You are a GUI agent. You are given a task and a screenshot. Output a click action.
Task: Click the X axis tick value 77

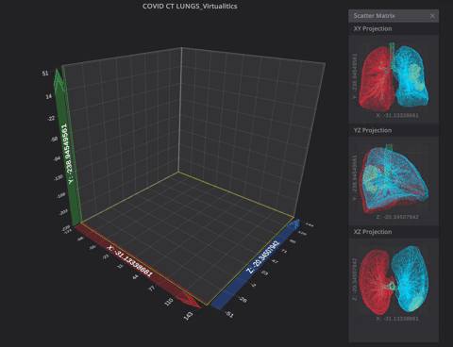(151, 288)
